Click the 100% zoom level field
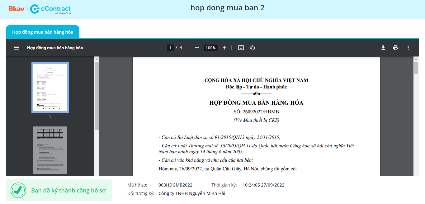The image size is (425, 204). click(210, 48)
